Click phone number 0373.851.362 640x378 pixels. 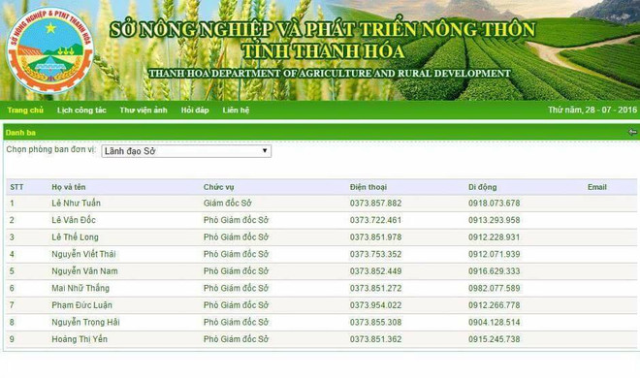tap(375, 339)
